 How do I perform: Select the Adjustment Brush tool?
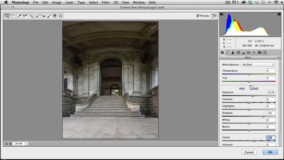click(49, 16)
